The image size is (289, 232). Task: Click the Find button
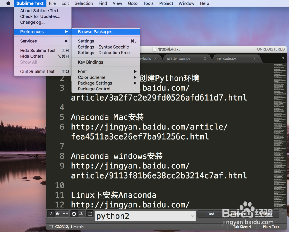(x=210, y=214)
